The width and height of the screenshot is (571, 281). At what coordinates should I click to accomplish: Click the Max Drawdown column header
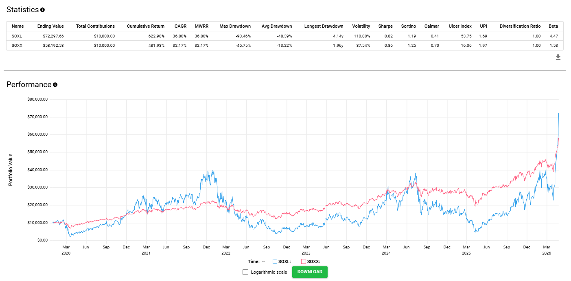(235, 26)
